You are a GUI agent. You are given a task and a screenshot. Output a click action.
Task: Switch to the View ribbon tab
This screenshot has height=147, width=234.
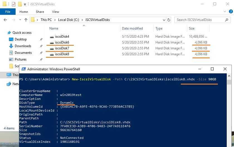(x=55, y=12)
